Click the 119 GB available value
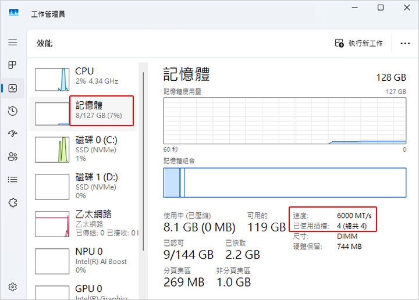This screenshot has height=300, width=419. pyautogui.click(x=267, y=227)
